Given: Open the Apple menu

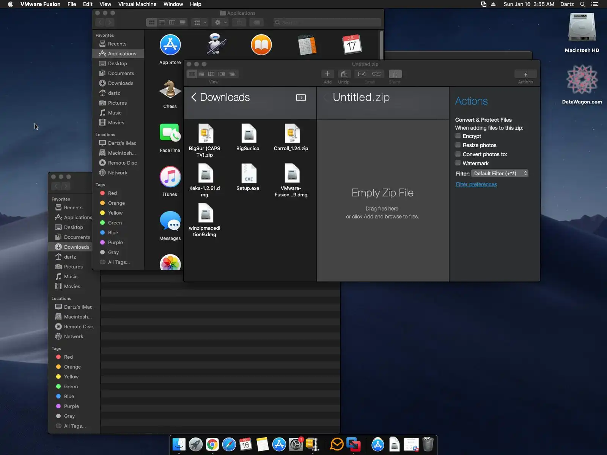Looking at the screenshot, I should pos(10,4).
